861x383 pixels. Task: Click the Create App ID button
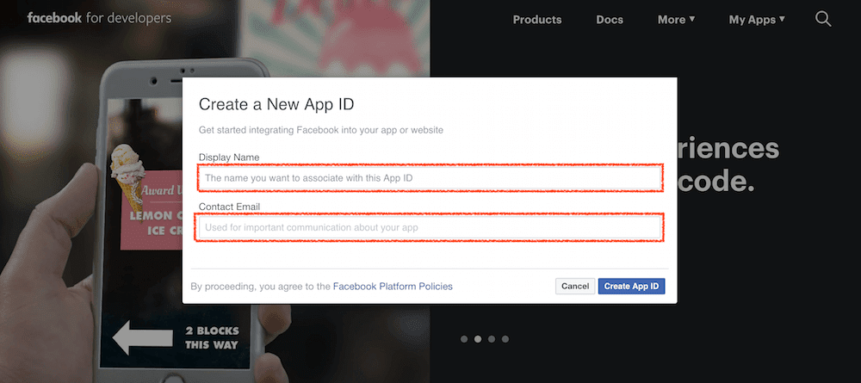tap(631, 286)
